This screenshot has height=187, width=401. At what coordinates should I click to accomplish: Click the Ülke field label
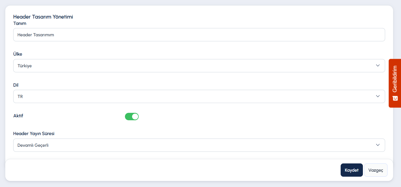pyautogui.click(x=18, y=54)
